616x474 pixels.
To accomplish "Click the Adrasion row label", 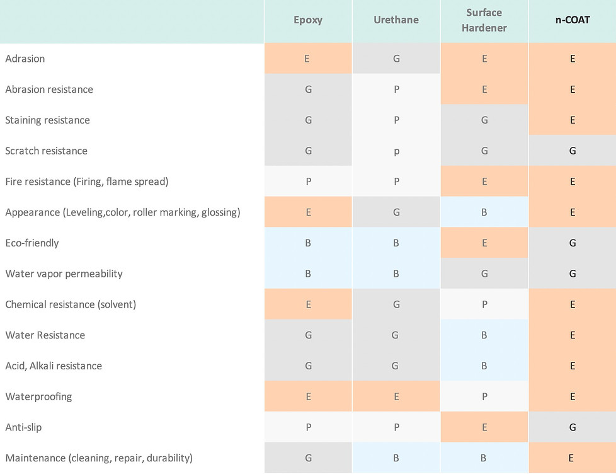I will pos(25,59).
